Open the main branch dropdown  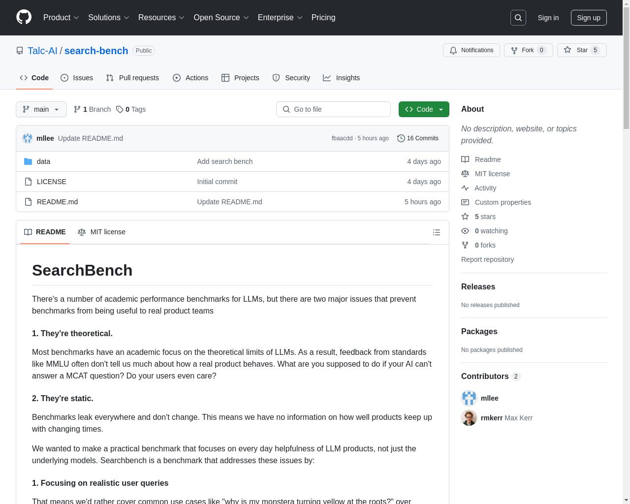pos(41,109)
